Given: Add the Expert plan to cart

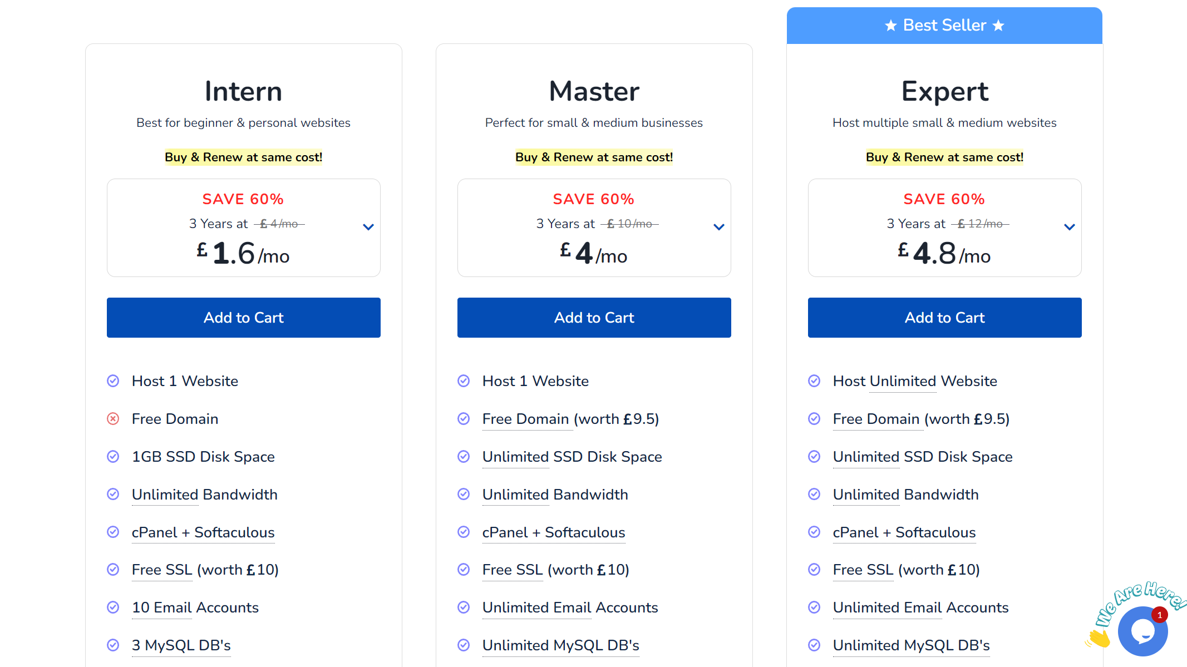Looking at the screenshot, I should [945, 318].
